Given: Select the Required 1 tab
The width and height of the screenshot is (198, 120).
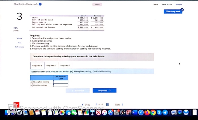Looking at the screenshot, I should pos(37,66).
